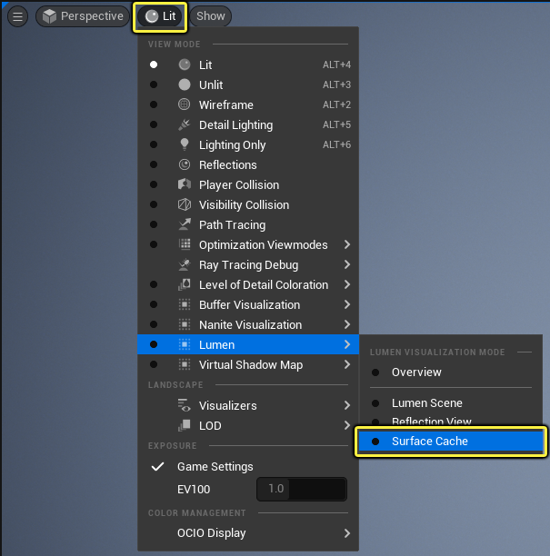Select the Overview radio button in Lumen submenu

coord(375,372)
